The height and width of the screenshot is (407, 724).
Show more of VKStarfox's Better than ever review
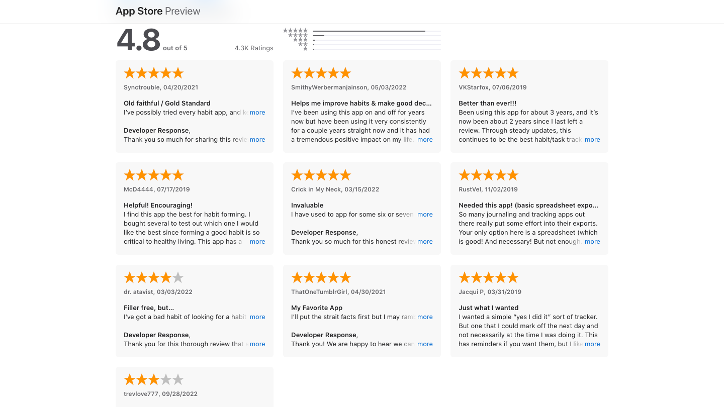tap(592, 139)
